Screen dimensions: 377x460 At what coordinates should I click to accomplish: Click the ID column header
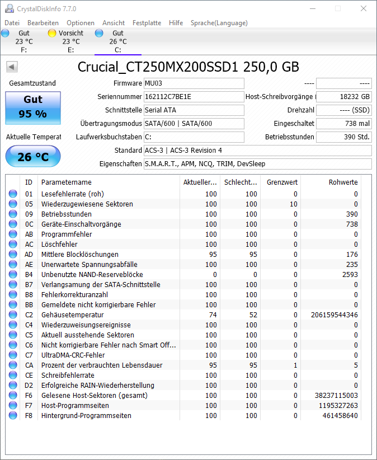(29, 182)
